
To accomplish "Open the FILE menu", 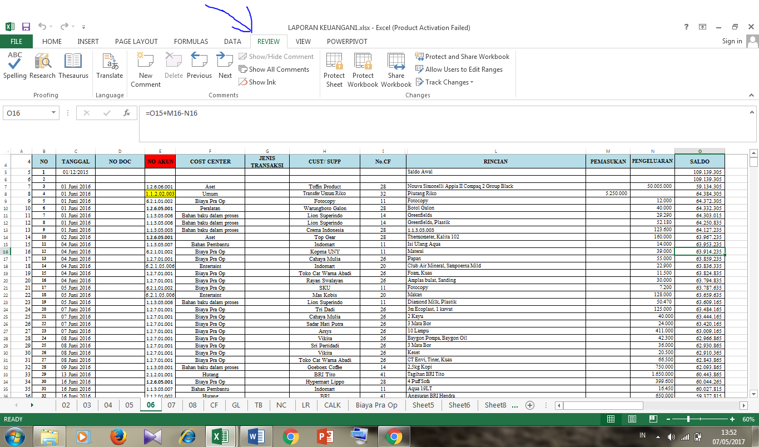I will click(x=16, y=42).
